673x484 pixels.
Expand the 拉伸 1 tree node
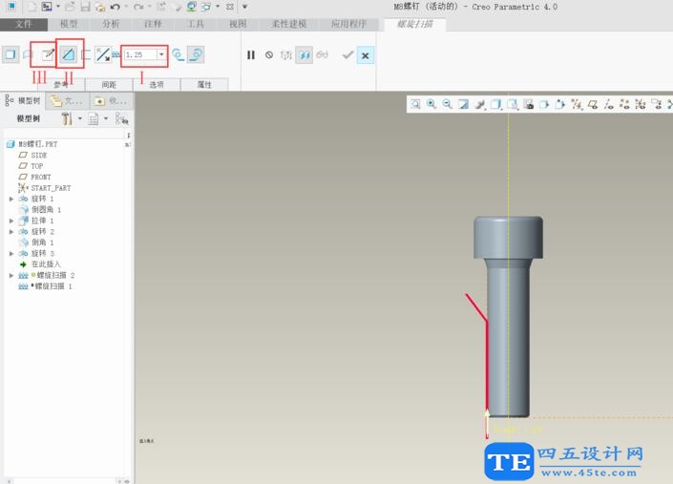(x=11, y=221)
